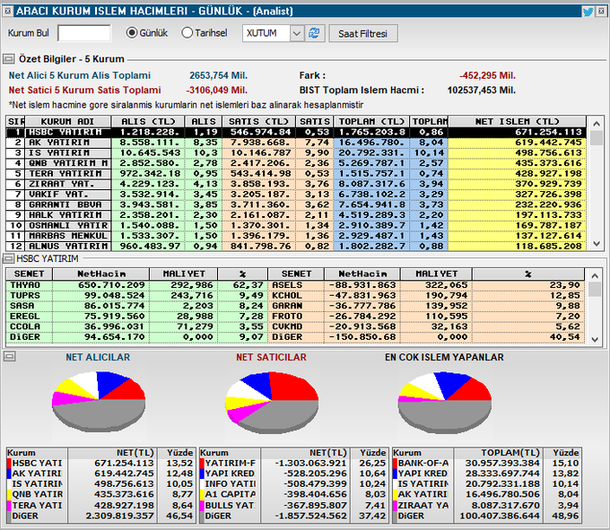Click ASELS in the sold stocks list
This screenshot has height=530, width=610.
(x=287, y=285)
